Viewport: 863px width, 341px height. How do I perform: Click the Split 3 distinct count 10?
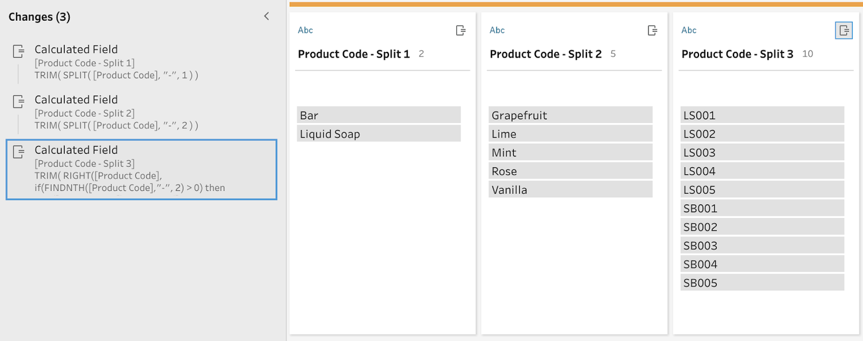click(x=807, y=54)
